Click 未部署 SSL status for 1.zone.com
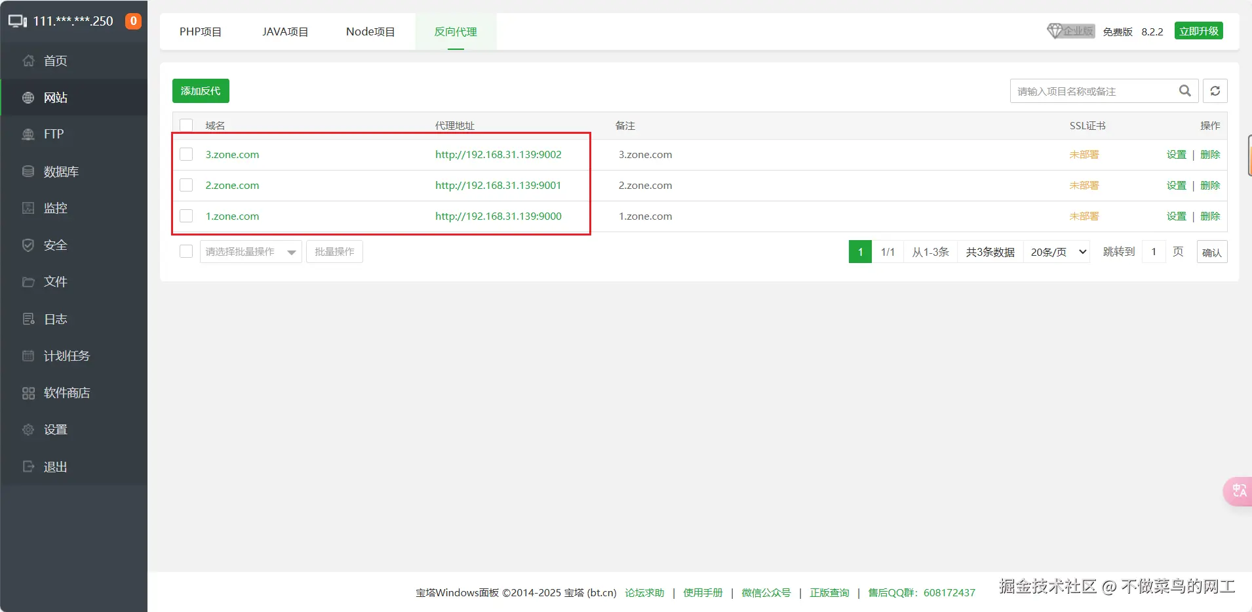The image size is (1252, 612). 1084,216
